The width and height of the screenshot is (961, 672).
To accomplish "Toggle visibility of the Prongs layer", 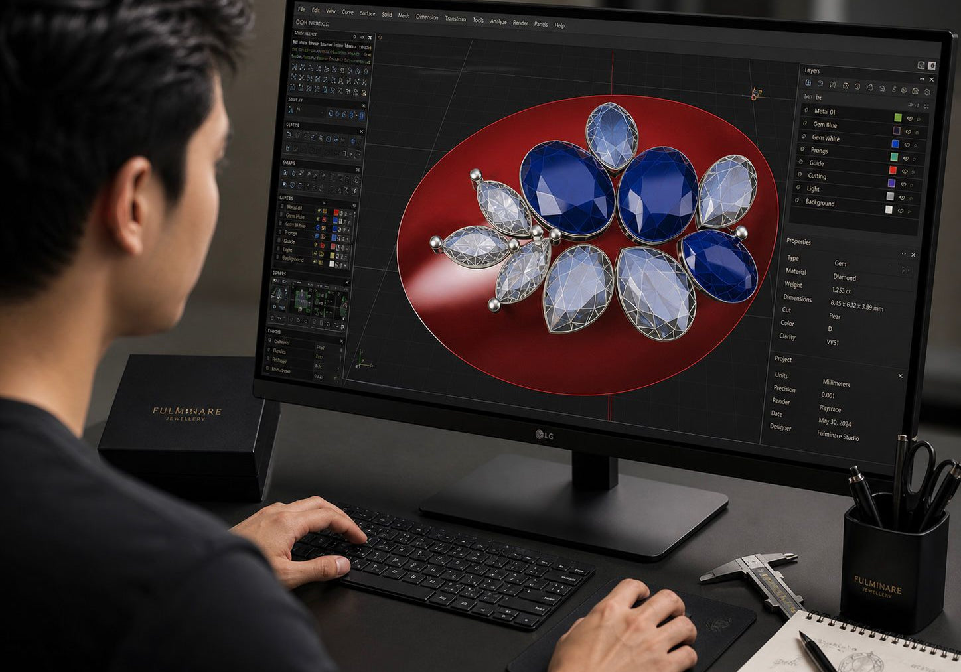I will [906, 158].
